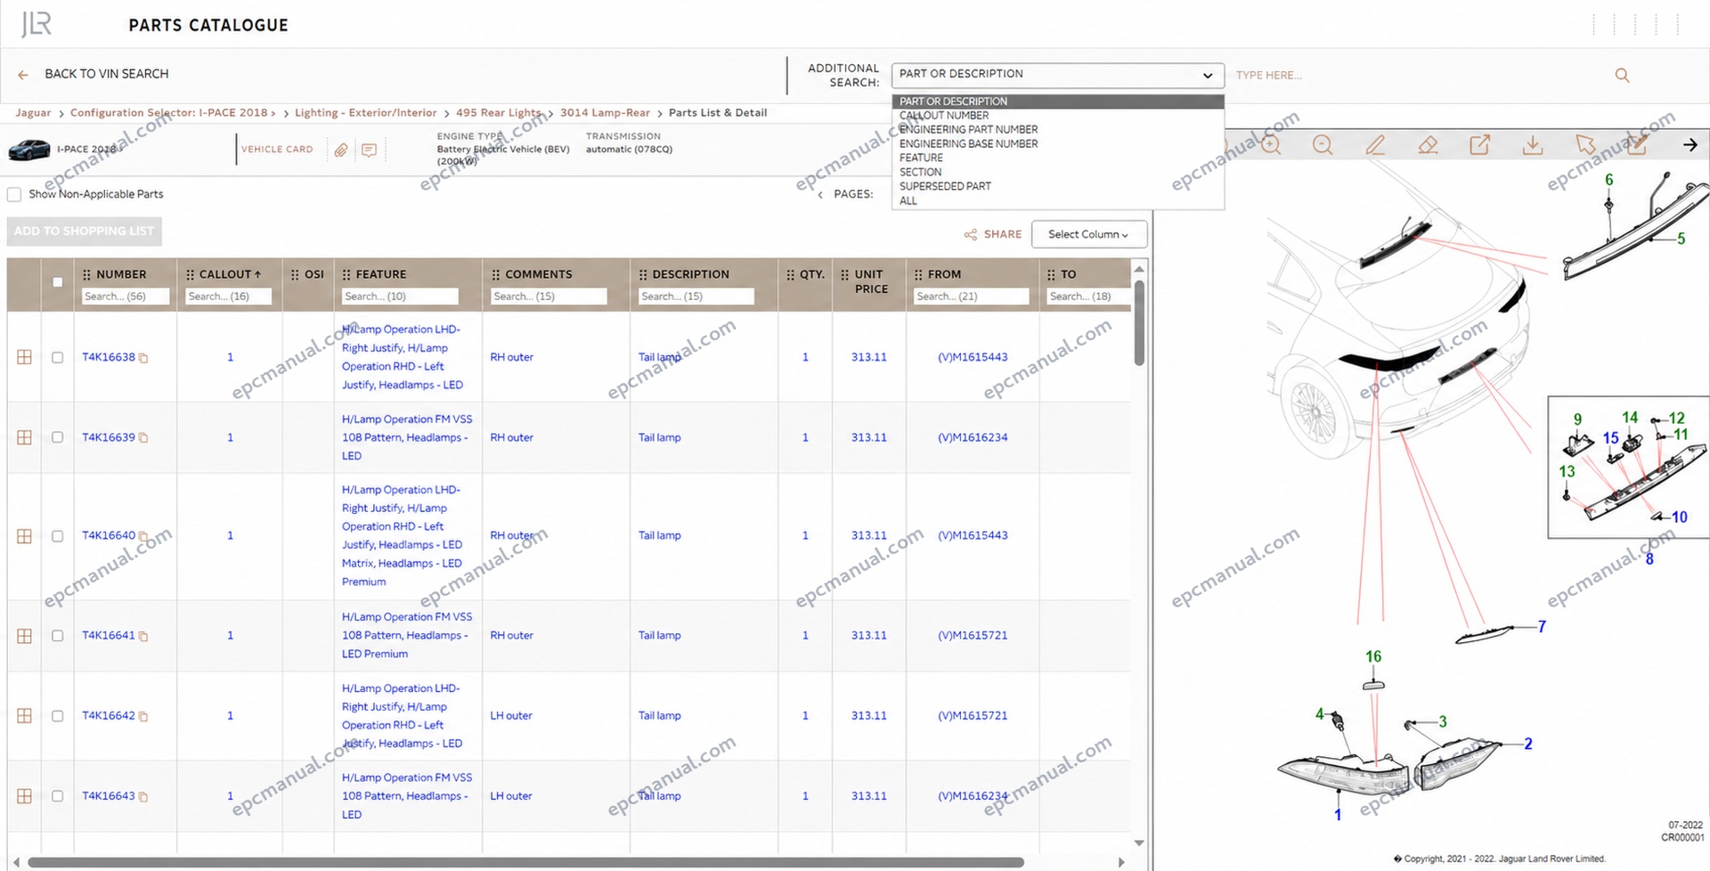Zoom in on the parts diagram

pyautogui.click(x=1271, y=145)
